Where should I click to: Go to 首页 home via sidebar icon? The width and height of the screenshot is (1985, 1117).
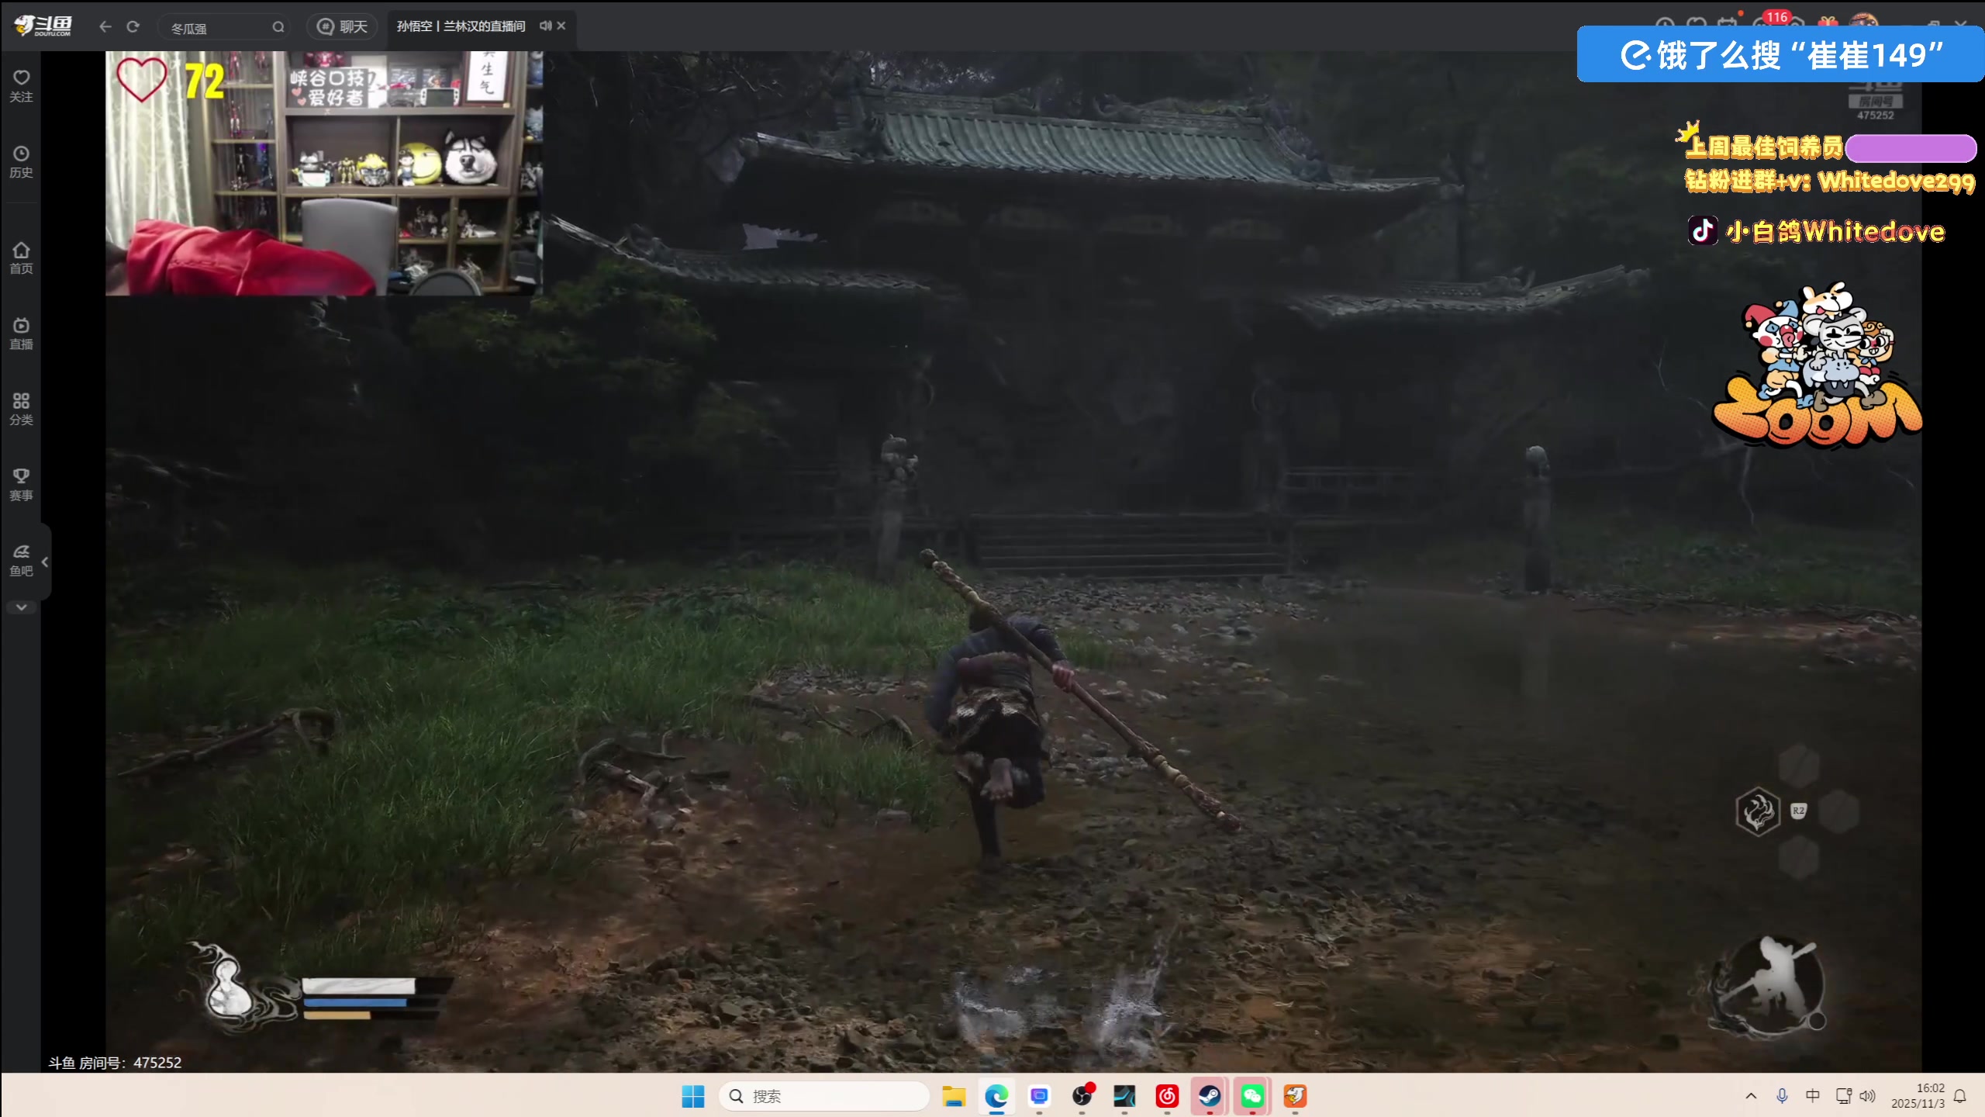[x=20, y=256]
